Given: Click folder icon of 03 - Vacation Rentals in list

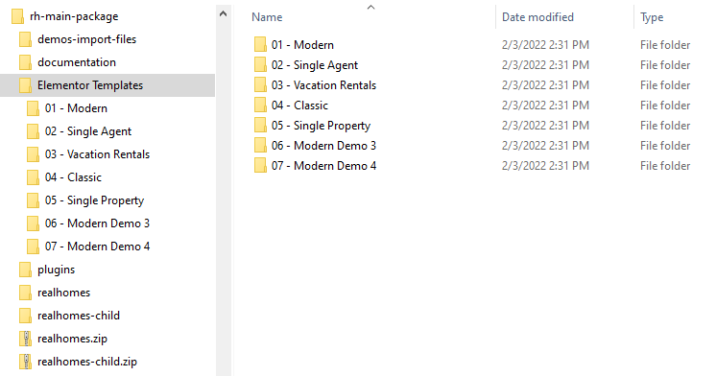Looking at the screenshot, I should click(x=260, y=85).
